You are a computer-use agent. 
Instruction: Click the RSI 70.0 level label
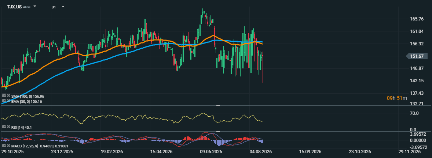click(x=415, y=113)
